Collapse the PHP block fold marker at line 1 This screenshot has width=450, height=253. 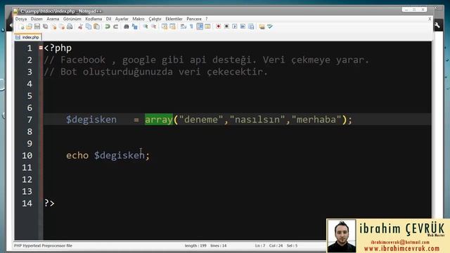(41, 48)
